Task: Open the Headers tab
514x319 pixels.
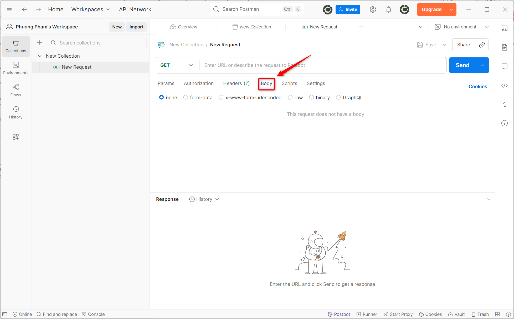Action: [x=236, y=83]
